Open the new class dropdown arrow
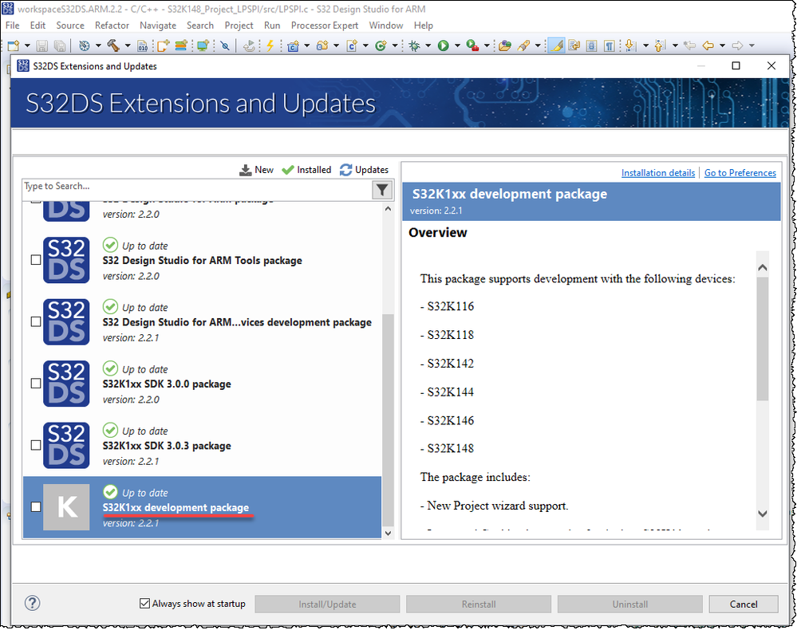Viewport: 797px width, 630px height. pos(394,45)
